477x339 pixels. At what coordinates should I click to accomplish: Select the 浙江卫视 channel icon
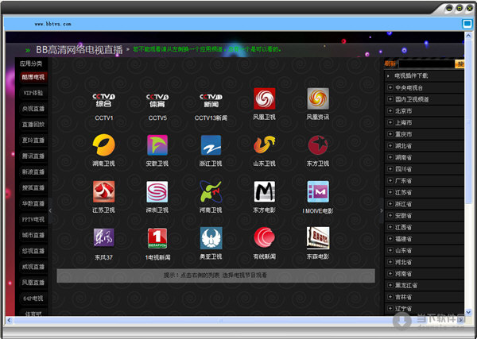click(211, 145)
